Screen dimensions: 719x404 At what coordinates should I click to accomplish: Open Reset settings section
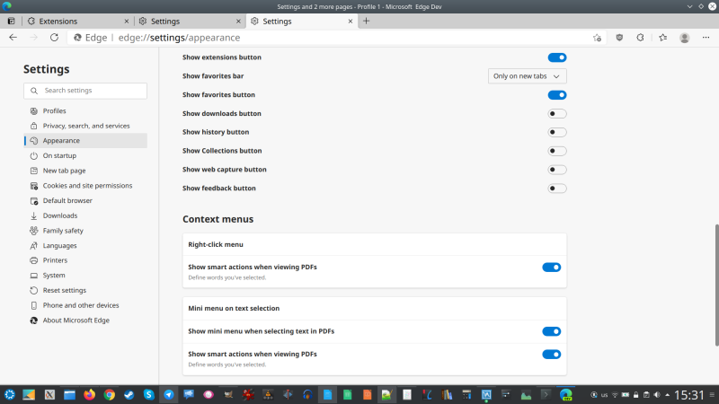pos(85,290)
